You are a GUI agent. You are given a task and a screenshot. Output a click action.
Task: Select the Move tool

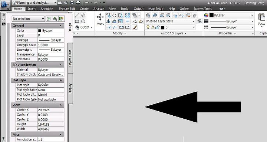[100, 19]
